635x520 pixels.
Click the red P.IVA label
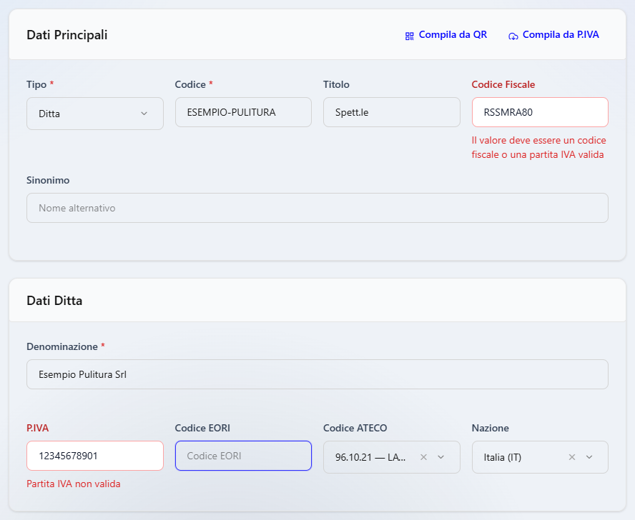coord(38,428)
